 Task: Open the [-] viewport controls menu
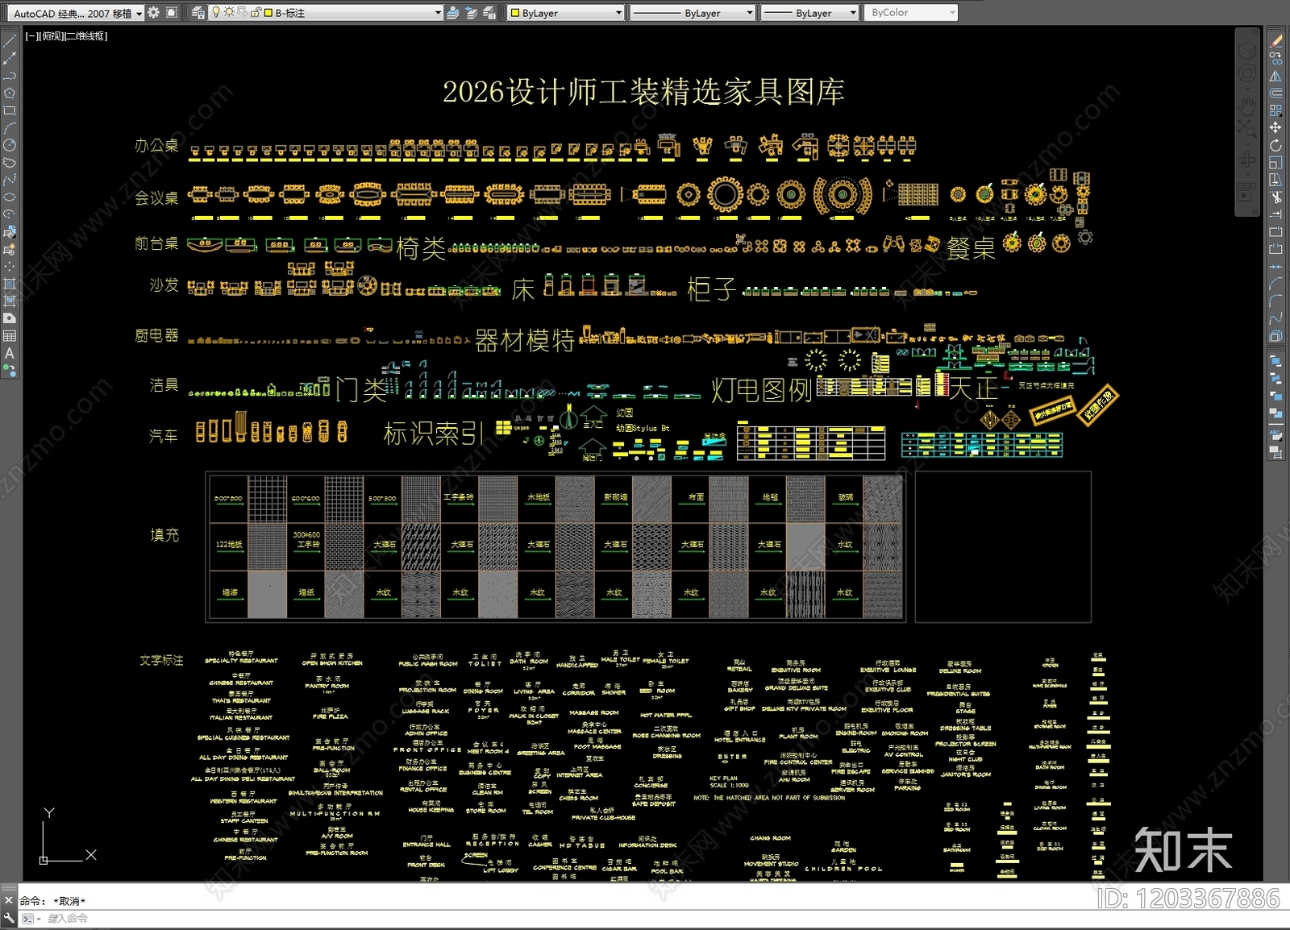point(31,36)
